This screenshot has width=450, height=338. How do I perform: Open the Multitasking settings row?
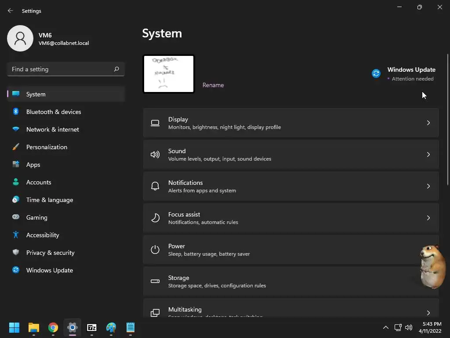click(291, 308)
